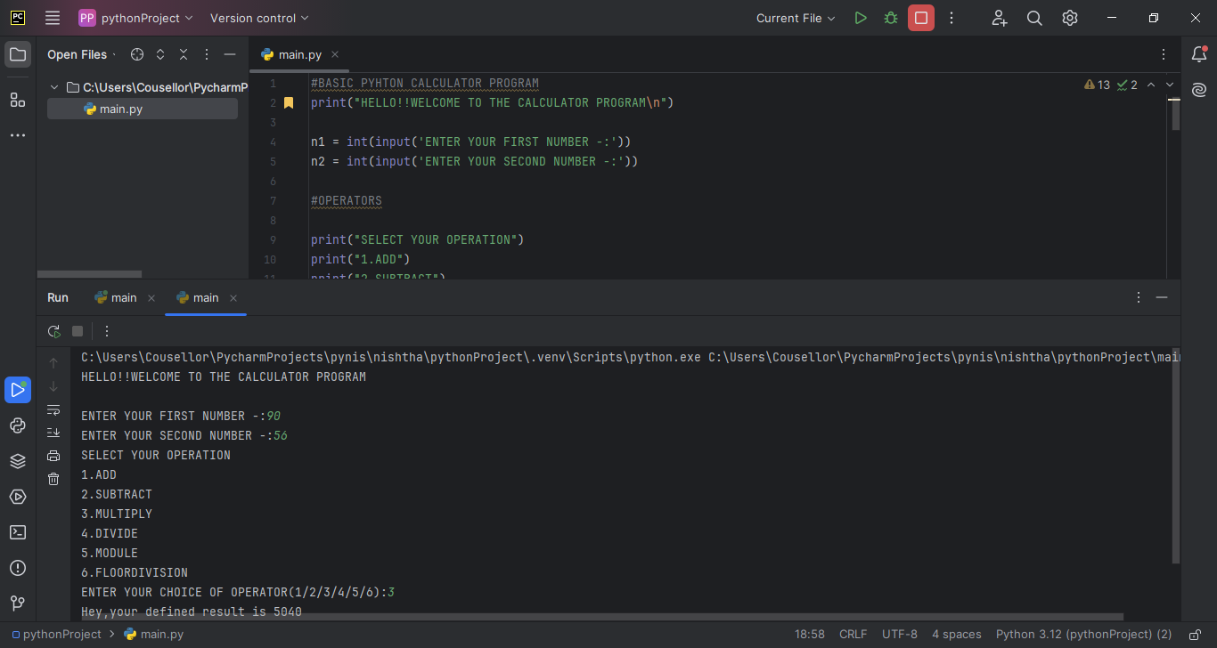Open the Python Console tool window
Image resolution: width=1217 pixels, height=648 pixels.
coord(18,425)
